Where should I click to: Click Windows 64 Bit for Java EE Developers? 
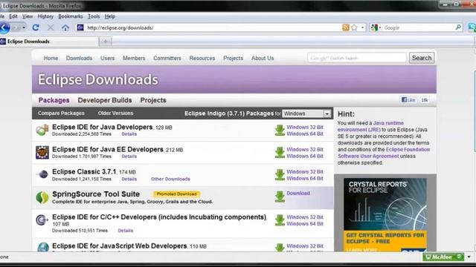305,156
